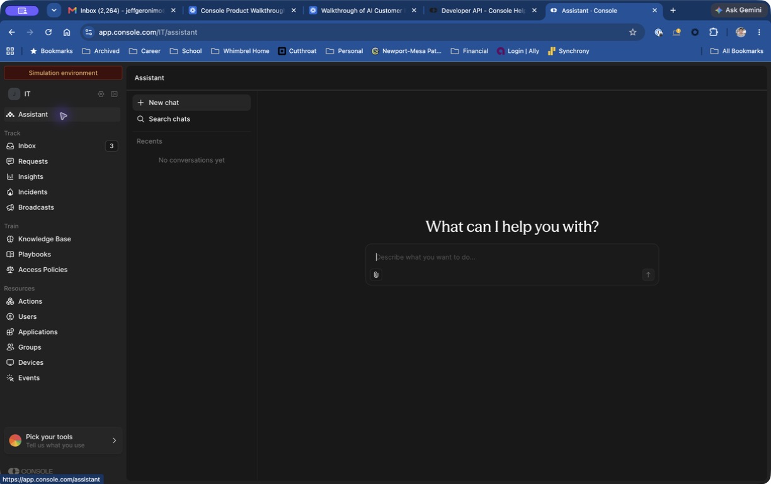Open the site information icon
The height and width of the screenshot is (484, 771).
(x=89, y=32)
